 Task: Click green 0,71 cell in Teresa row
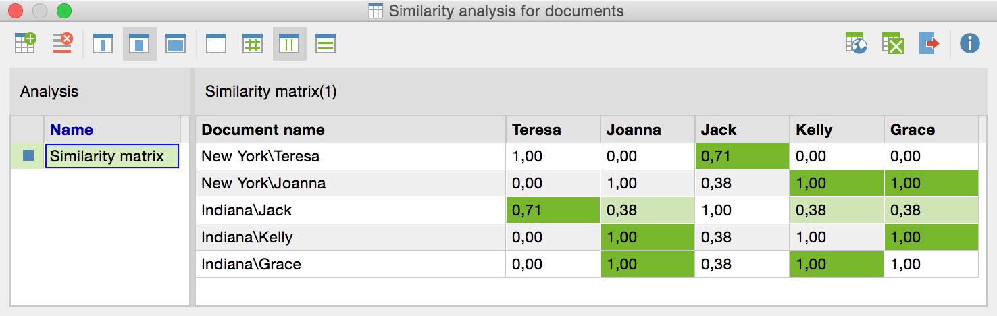742,156
